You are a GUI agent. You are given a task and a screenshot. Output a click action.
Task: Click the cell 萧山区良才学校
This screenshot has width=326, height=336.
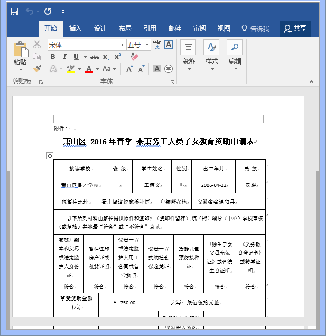[x=80, y=185]
